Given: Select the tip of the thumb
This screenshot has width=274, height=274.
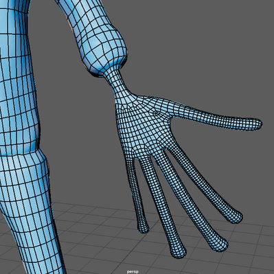Looking at the screenshot, I should point(256,124).
